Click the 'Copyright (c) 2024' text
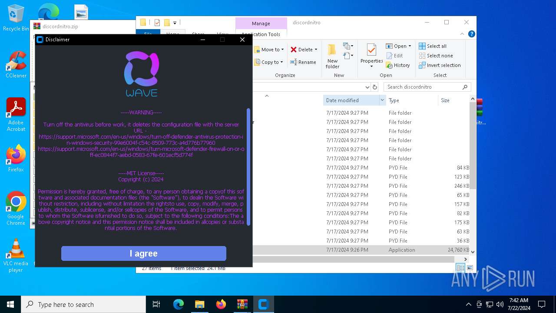Image resolution: width=556 pixels, height=313 pixels. point(141,179)
